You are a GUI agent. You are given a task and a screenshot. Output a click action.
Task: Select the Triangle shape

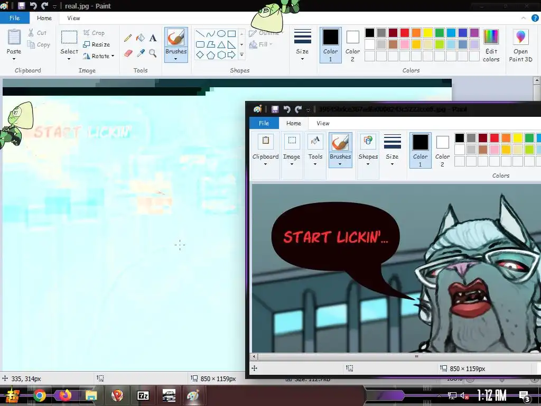pos(221,44)
